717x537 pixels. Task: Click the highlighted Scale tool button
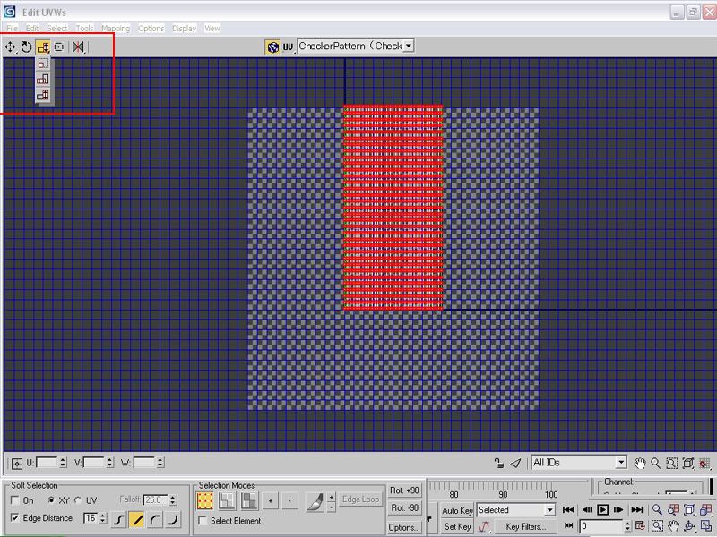pos(43,47)
